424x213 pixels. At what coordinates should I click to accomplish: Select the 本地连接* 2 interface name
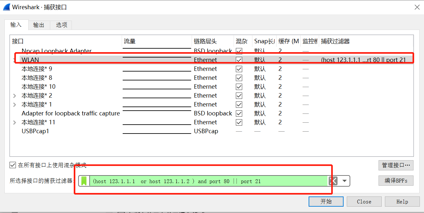point(37,95)
